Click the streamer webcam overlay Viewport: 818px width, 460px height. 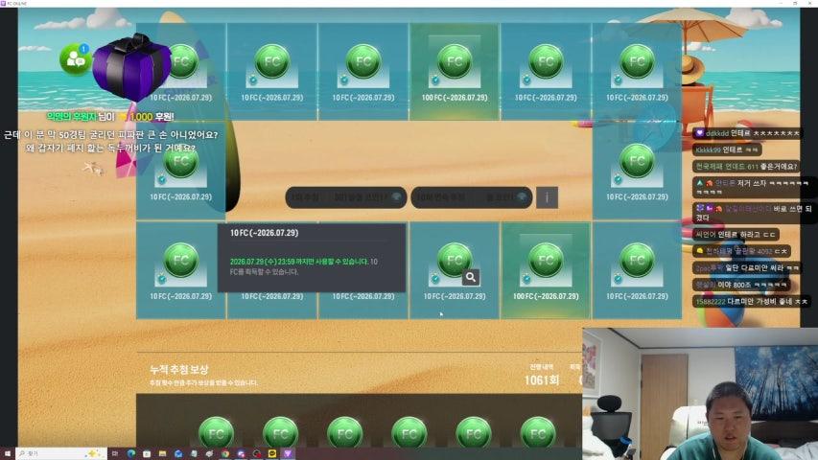coord(700,394)
